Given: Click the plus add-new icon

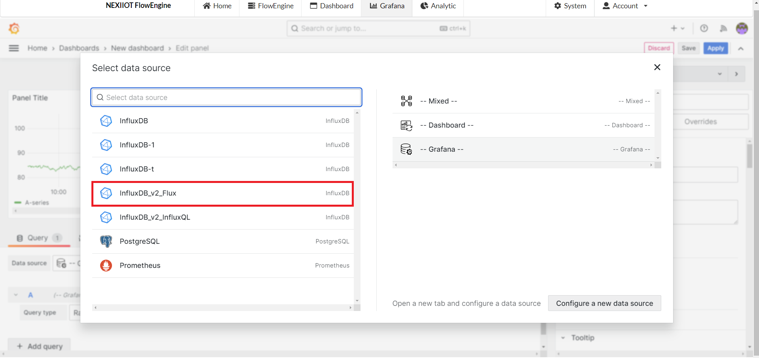Looking at the screenshot, I should (674, 28).
